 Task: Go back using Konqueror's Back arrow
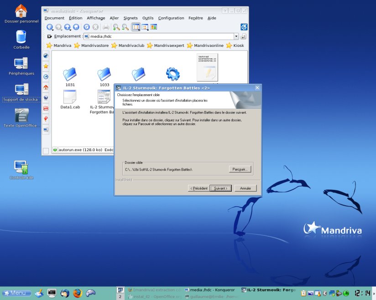(x=50, y=27)
